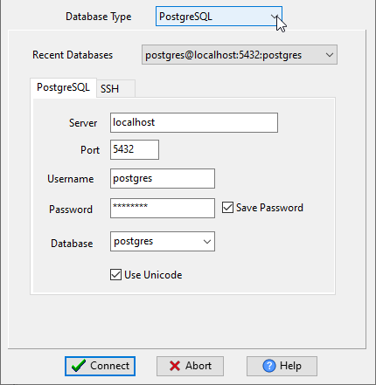
Task: Expand the Database name combo box arrow
Action: (207, 242)
